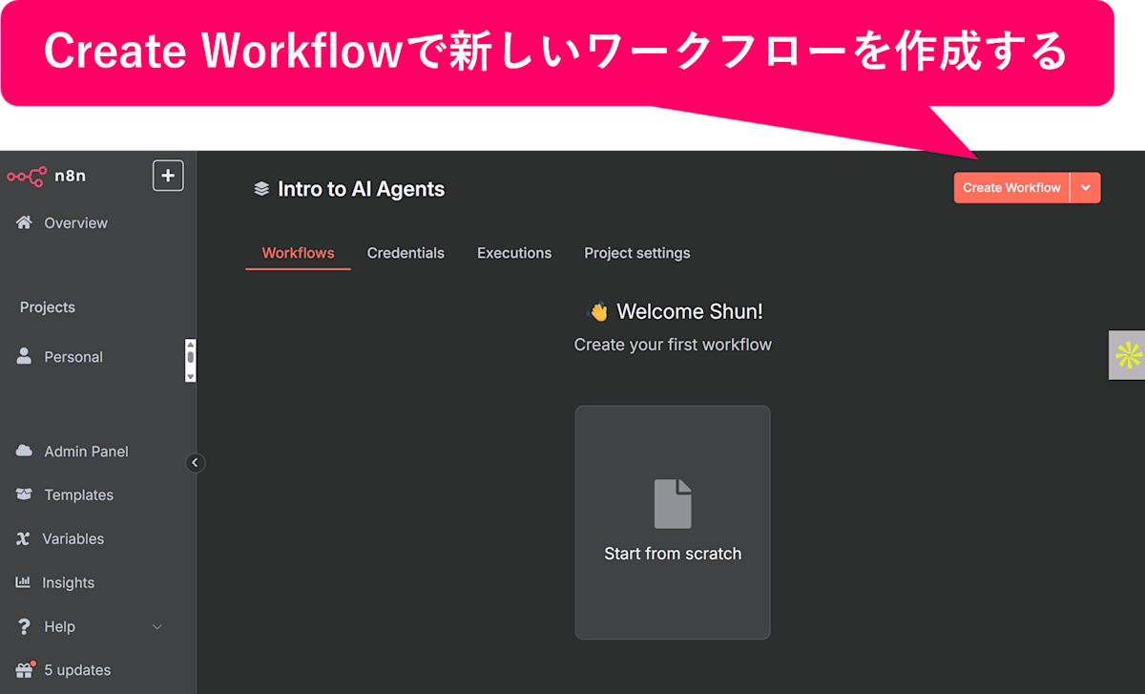Screen dimensions: 1145x694
Task: Click the Create your first workflow text
Action: point(673,345)
